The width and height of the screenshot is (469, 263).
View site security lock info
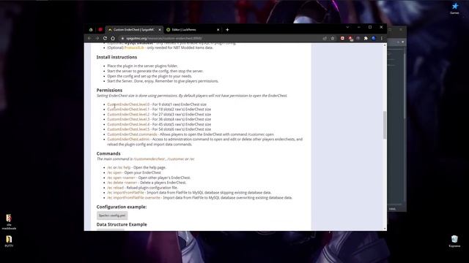tap(122, 38)
